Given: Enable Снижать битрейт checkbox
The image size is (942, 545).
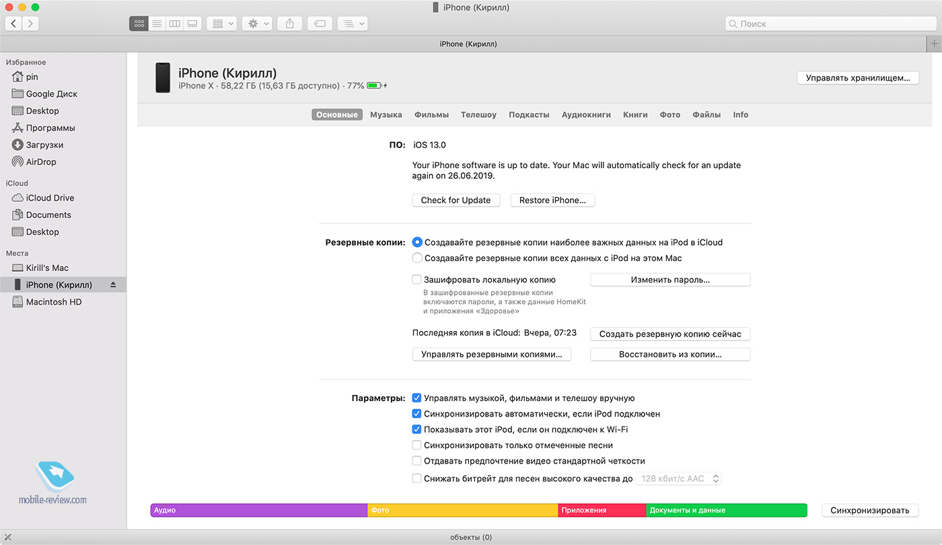Looking at the screenshot, I should tap(416, 479).
